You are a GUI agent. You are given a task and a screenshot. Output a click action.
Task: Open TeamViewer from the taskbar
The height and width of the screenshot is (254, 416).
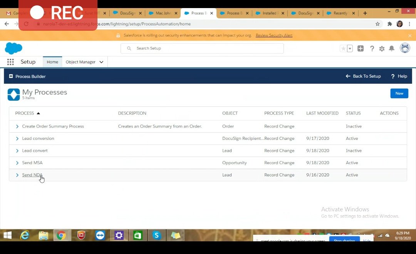tap(100, 235)
